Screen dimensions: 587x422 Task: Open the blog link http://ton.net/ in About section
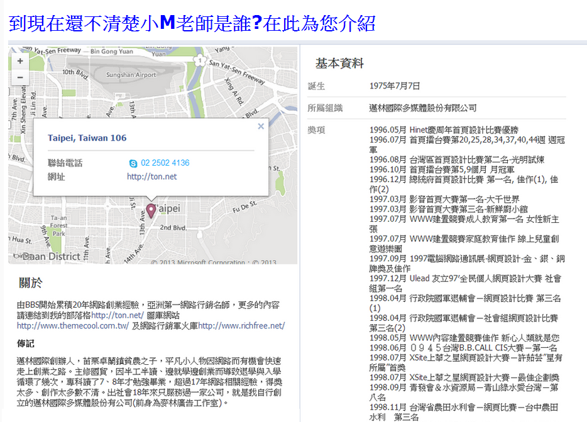coord(118,315)
